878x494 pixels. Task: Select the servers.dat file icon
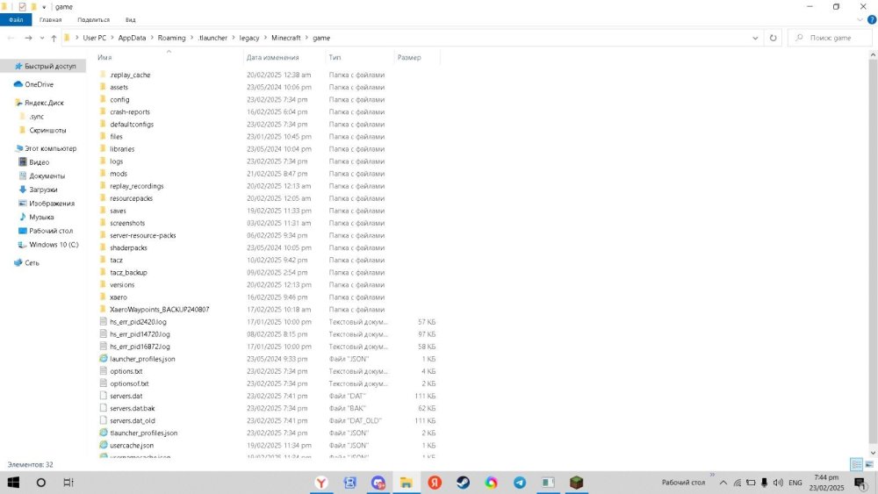pos(103,396)
